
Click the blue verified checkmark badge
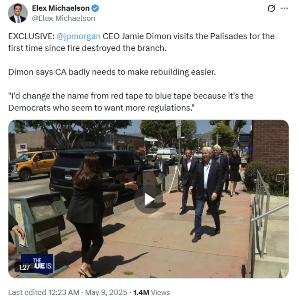[x=95, y=9]
